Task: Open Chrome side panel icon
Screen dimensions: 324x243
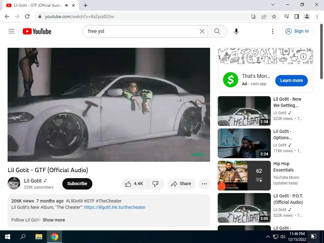Action: tap(297, 16)
